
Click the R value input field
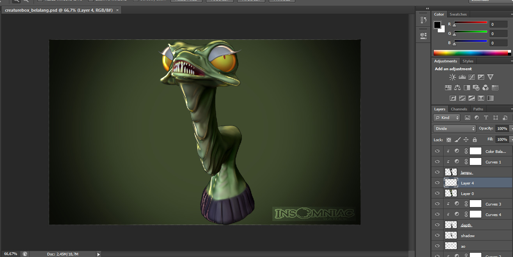(499, 25)
